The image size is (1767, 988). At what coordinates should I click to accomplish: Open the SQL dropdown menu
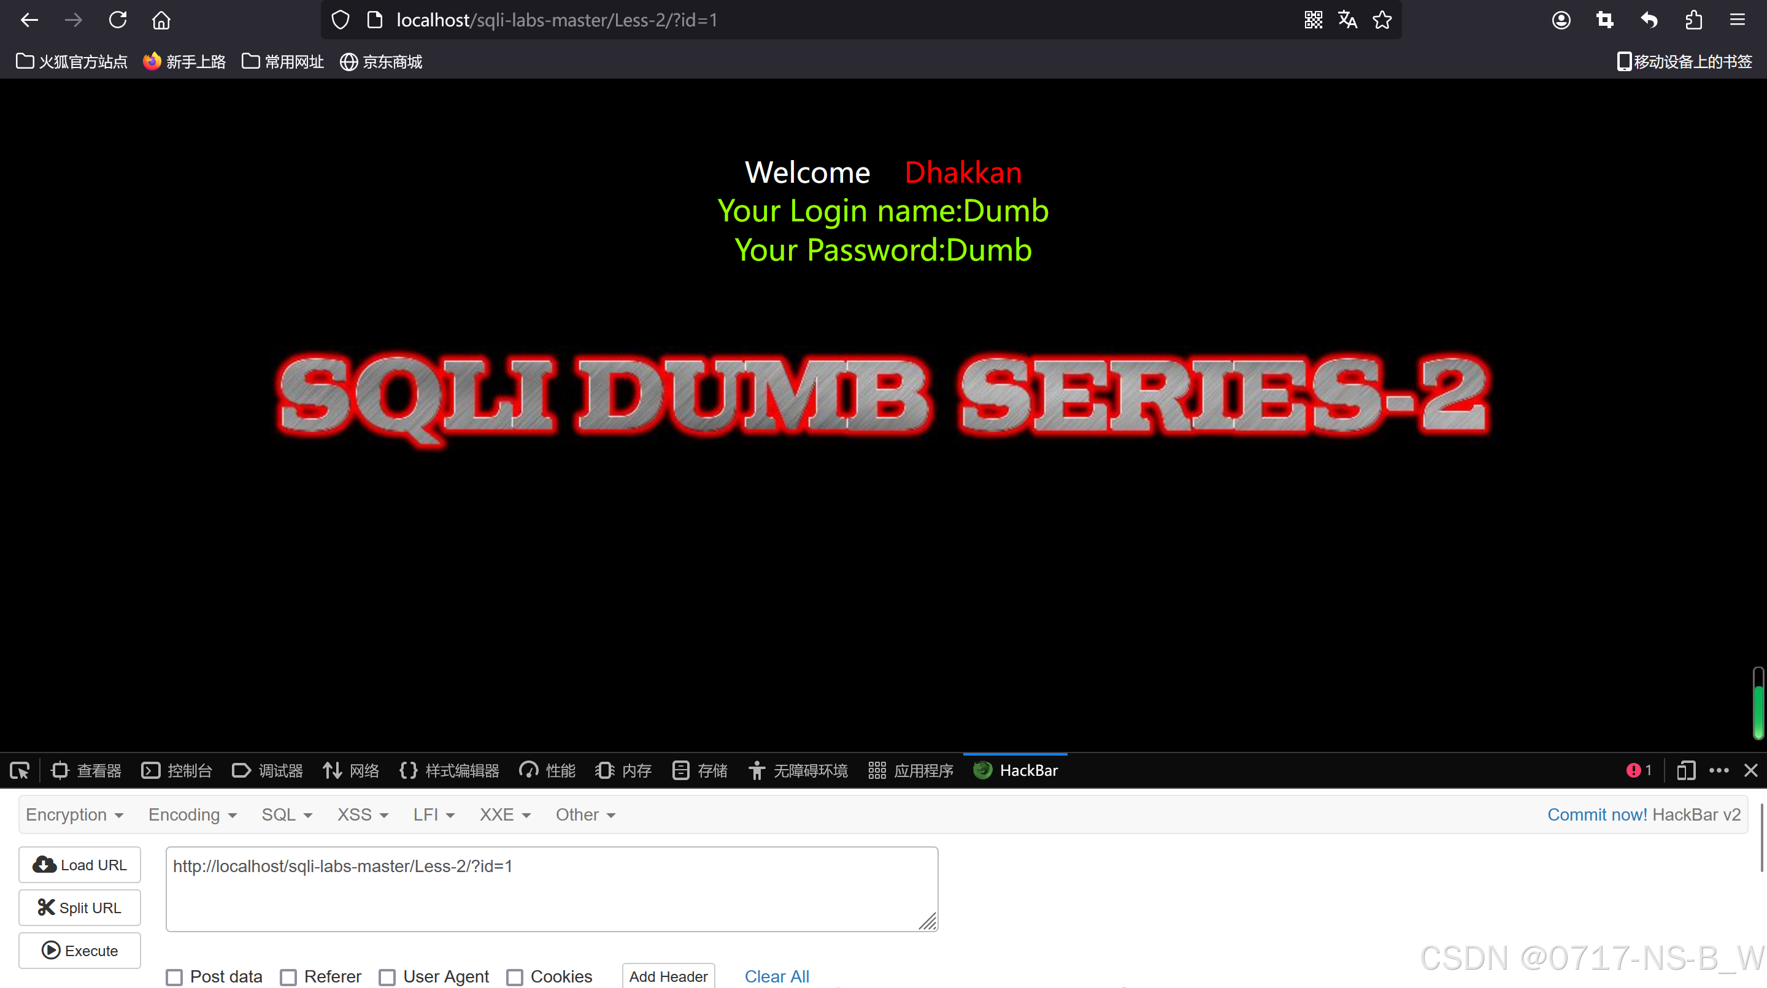pyautogui.click(x=286, y=814)
